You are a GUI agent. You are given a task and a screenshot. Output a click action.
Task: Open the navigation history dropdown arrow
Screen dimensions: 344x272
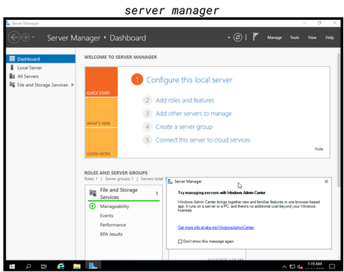[x=34, y=37]
